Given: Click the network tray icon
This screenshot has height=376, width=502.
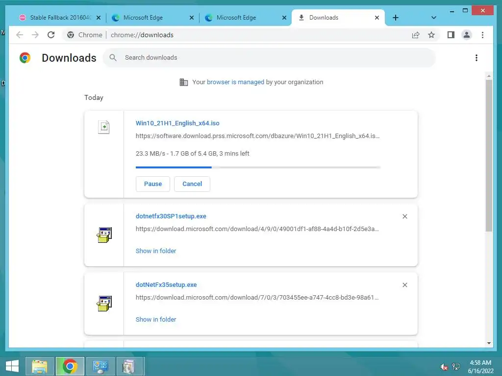Looking at the screenshot, I should (x=456, y=367).
